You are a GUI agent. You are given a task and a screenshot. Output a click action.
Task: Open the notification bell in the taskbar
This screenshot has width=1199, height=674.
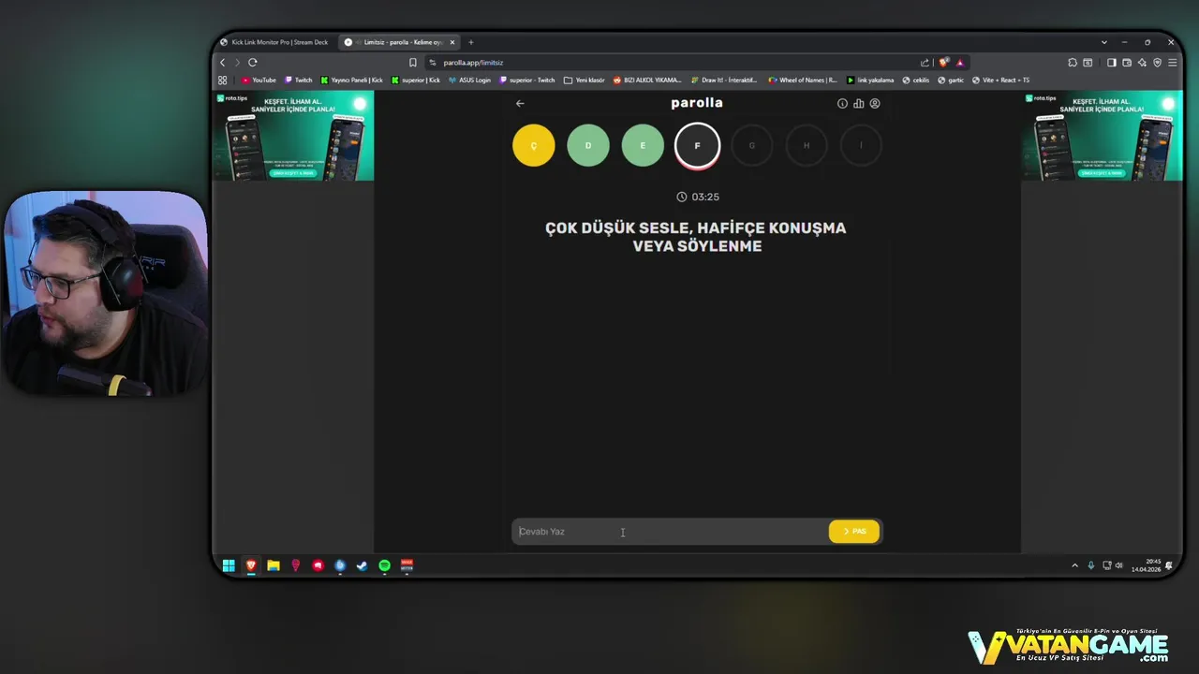click(x=1169, y=565)
